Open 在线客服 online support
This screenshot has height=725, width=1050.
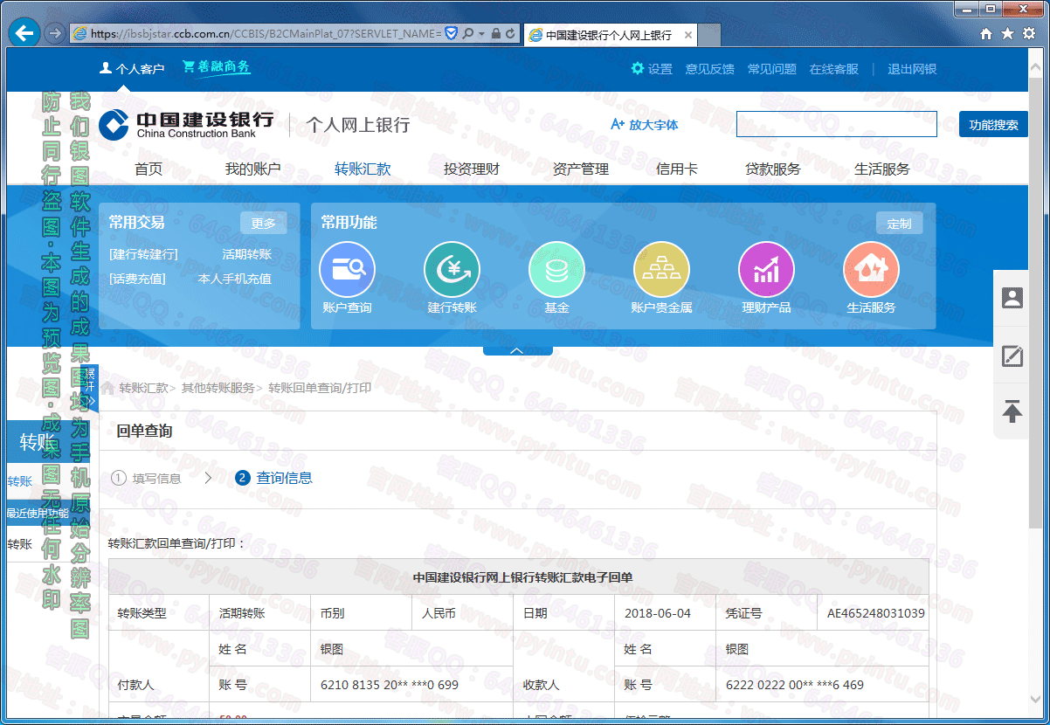click(x=834, y=69)
